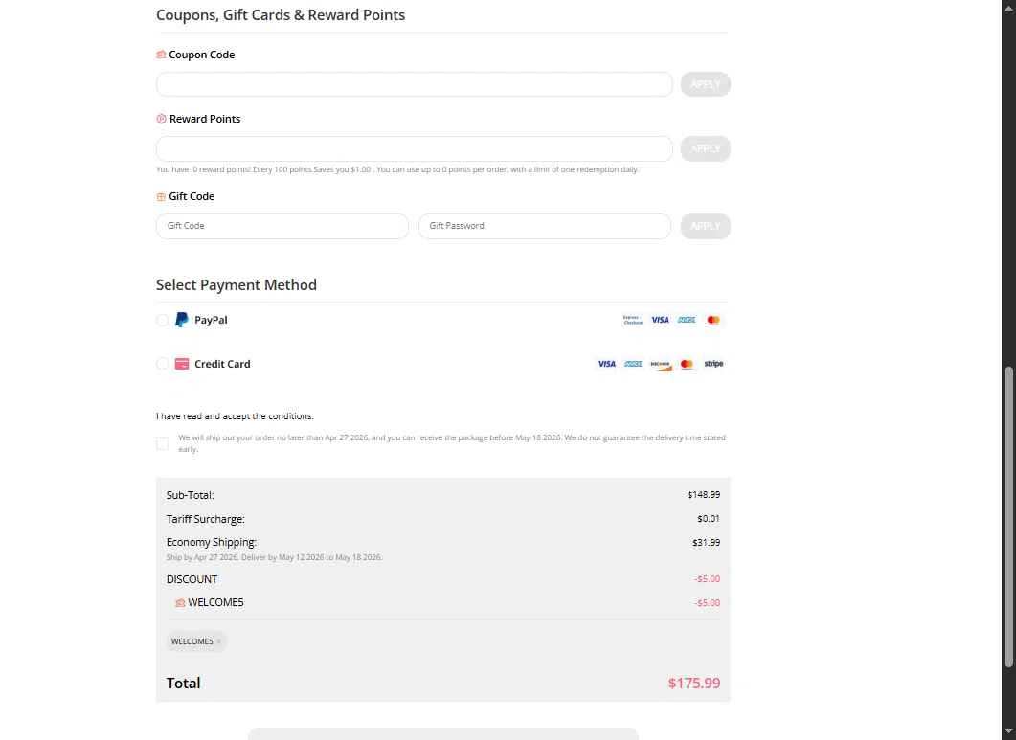Click the Amex logo in Credit Card row
The width and height of the screenshot is (1016, 740).
point(633,364)
